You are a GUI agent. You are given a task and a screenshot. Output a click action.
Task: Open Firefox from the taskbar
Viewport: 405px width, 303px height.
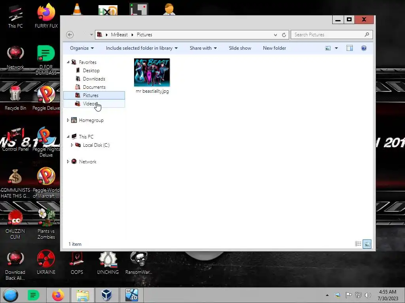(x=58, y=295)
